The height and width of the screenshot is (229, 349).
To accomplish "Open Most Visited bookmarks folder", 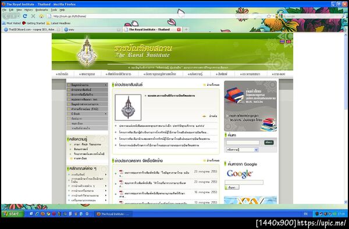I will tap(12, 23).
